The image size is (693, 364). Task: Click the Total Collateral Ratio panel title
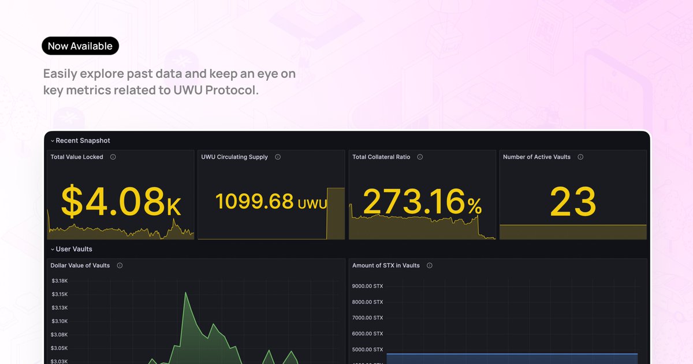click(382, 157)
